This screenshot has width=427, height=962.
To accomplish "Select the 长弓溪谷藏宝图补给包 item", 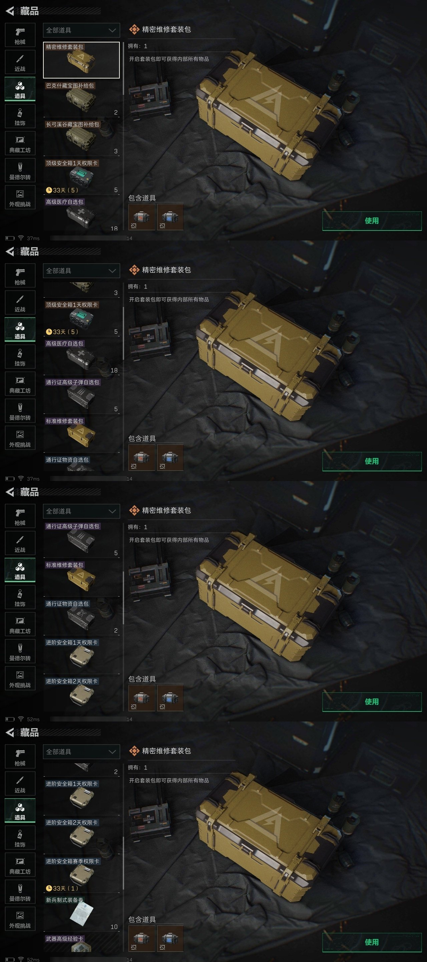I will tap(81, 138).
